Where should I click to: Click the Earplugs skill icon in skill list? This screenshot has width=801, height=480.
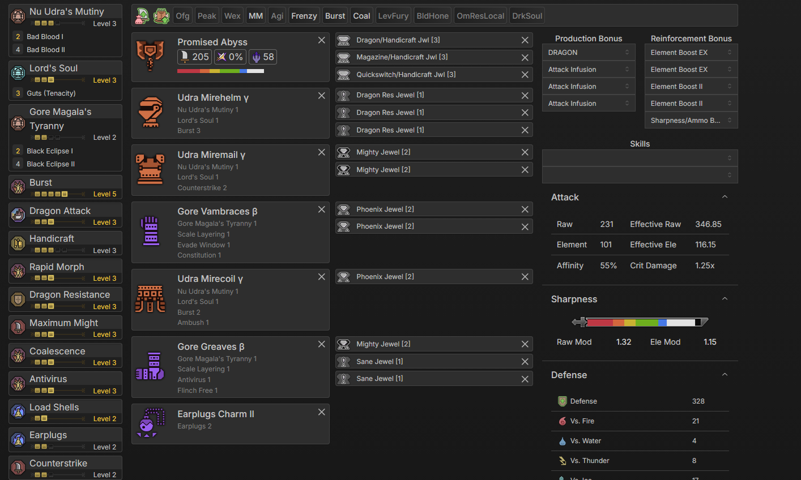point(18,440)
